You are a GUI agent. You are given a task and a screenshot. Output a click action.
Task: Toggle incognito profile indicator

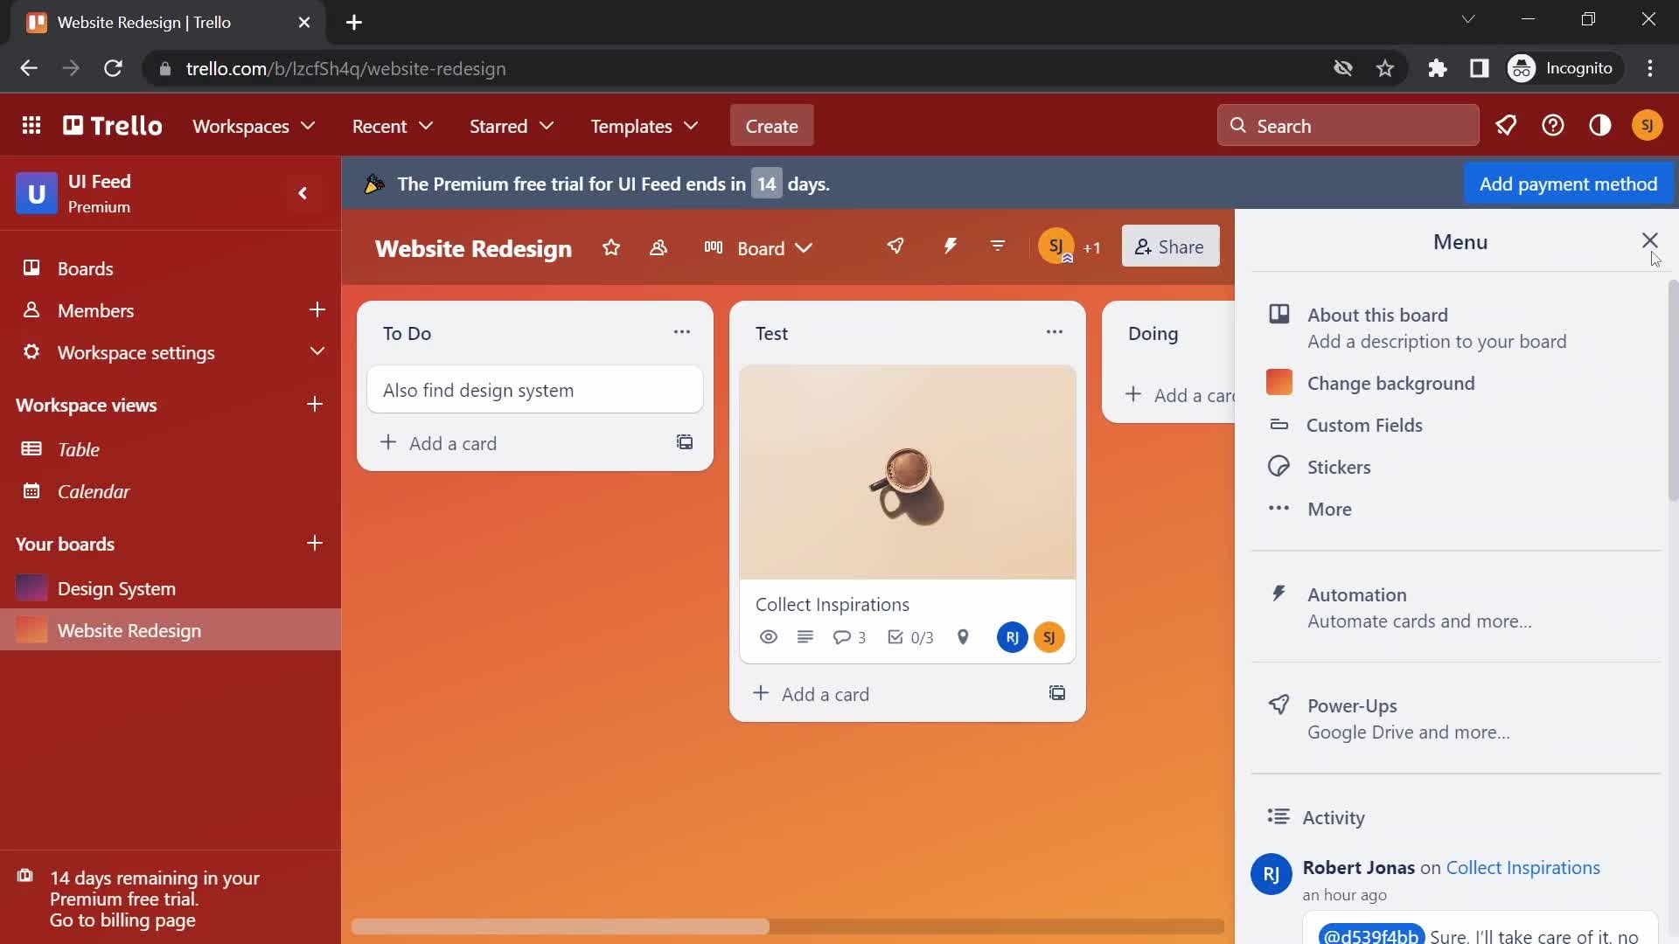[x=1564, y=68]
